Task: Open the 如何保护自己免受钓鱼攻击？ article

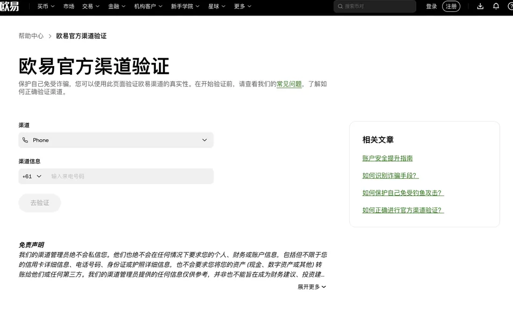Action: pyautogui.click(x=403, y=193)
